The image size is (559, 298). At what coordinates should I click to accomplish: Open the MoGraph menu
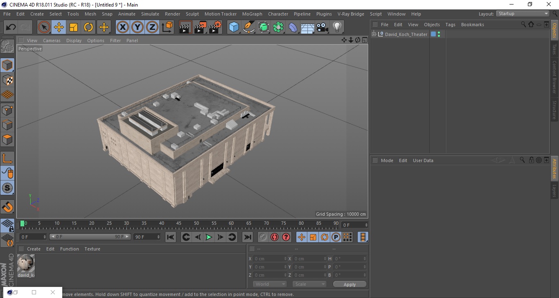point(252,14)
